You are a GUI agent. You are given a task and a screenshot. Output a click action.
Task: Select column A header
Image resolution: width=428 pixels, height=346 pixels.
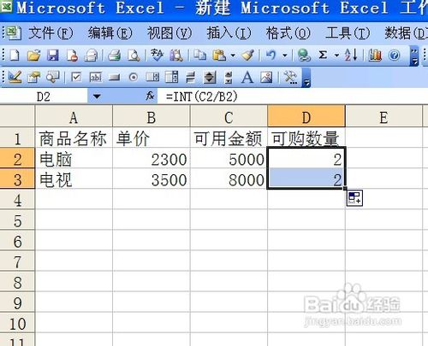pyautogui.click(x=74, y=116)
